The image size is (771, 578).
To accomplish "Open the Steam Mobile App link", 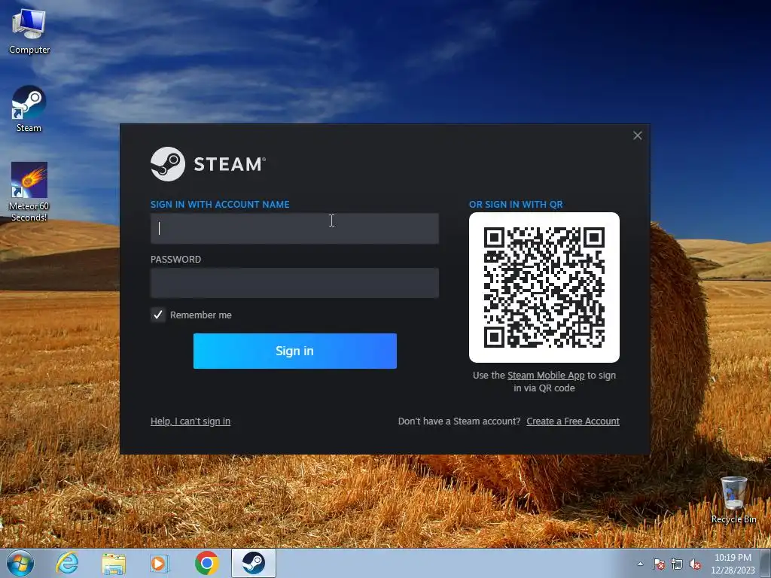I will click(x=546, y=375).
